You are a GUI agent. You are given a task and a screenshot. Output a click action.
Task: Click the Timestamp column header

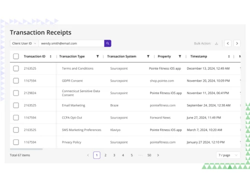coord(198,57)
